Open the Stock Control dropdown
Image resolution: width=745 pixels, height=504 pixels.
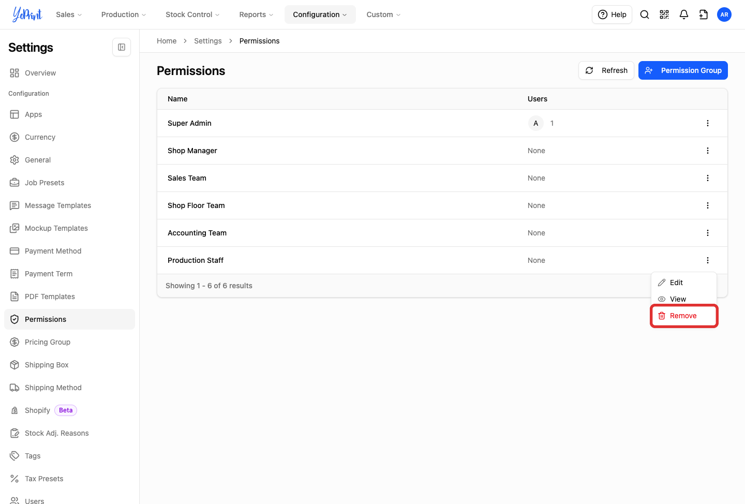192,14
